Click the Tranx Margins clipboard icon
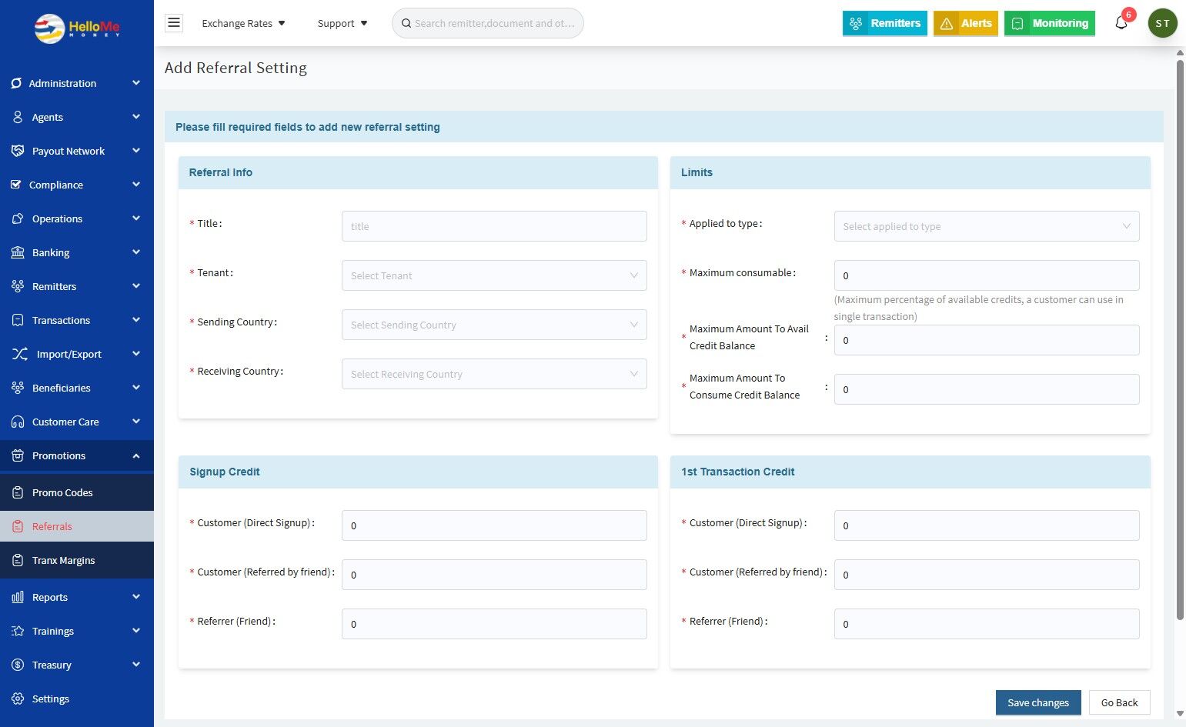Screen dimensions: 1186x727 tap(18, 560)
